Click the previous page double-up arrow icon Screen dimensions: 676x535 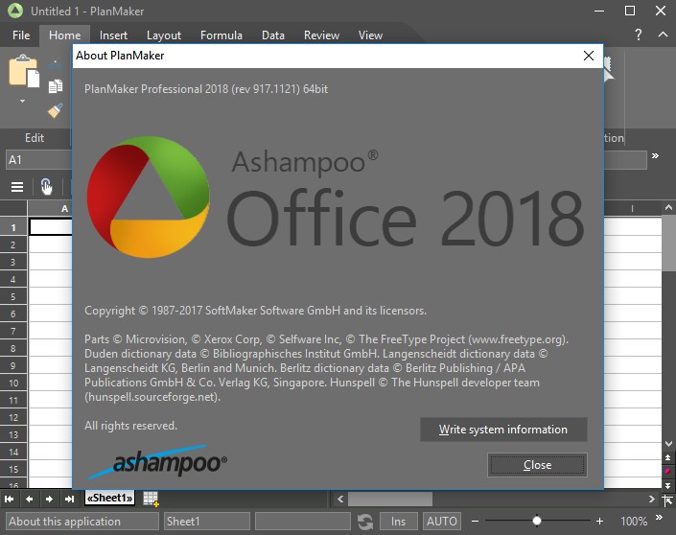point(667,458)
